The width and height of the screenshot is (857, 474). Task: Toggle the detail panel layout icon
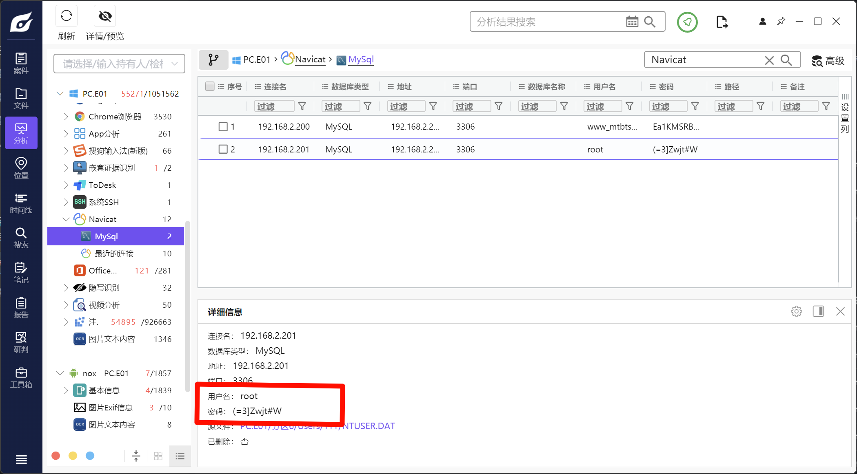pyautogui.click(x=818, y=311)
